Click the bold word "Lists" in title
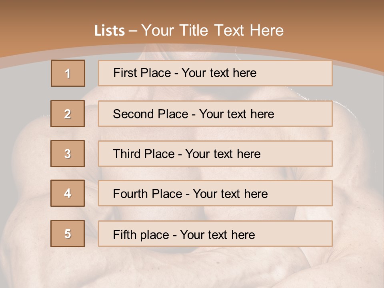The height and width of the screenshot is (288, 384). (x=109, y=31)
